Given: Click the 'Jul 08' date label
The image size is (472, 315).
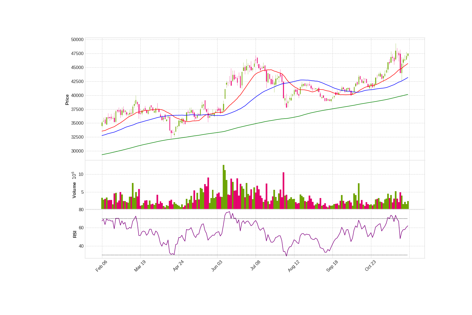Looking at the screenshot, I should coord(255,266).
